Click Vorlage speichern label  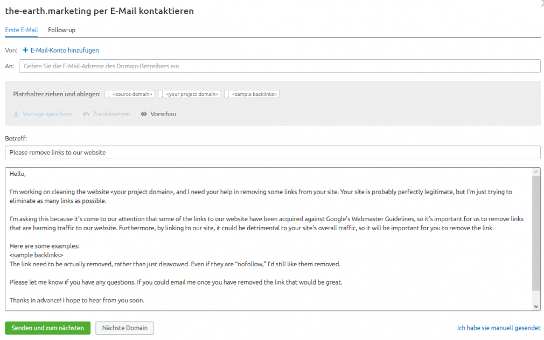point(47,114)
